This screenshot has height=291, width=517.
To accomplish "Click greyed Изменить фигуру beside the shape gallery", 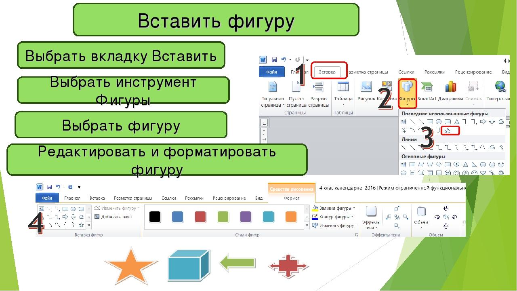I will [x=118, y=208].
